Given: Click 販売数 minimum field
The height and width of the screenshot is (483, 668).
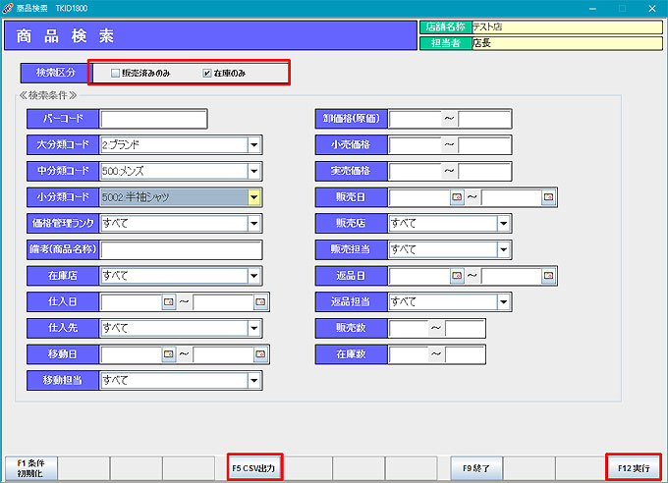Looking at the screenshot, I should pyautogui.click(x=409, y=328).
